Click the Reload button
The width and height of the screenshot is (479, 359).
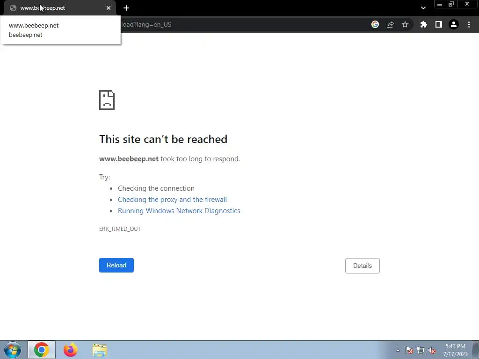click(116, 266)
